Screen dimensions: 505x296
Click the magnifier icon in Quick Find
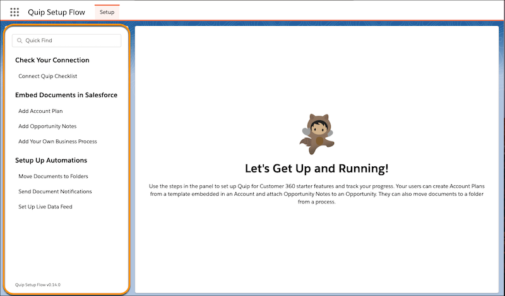[x=20, y=40]
